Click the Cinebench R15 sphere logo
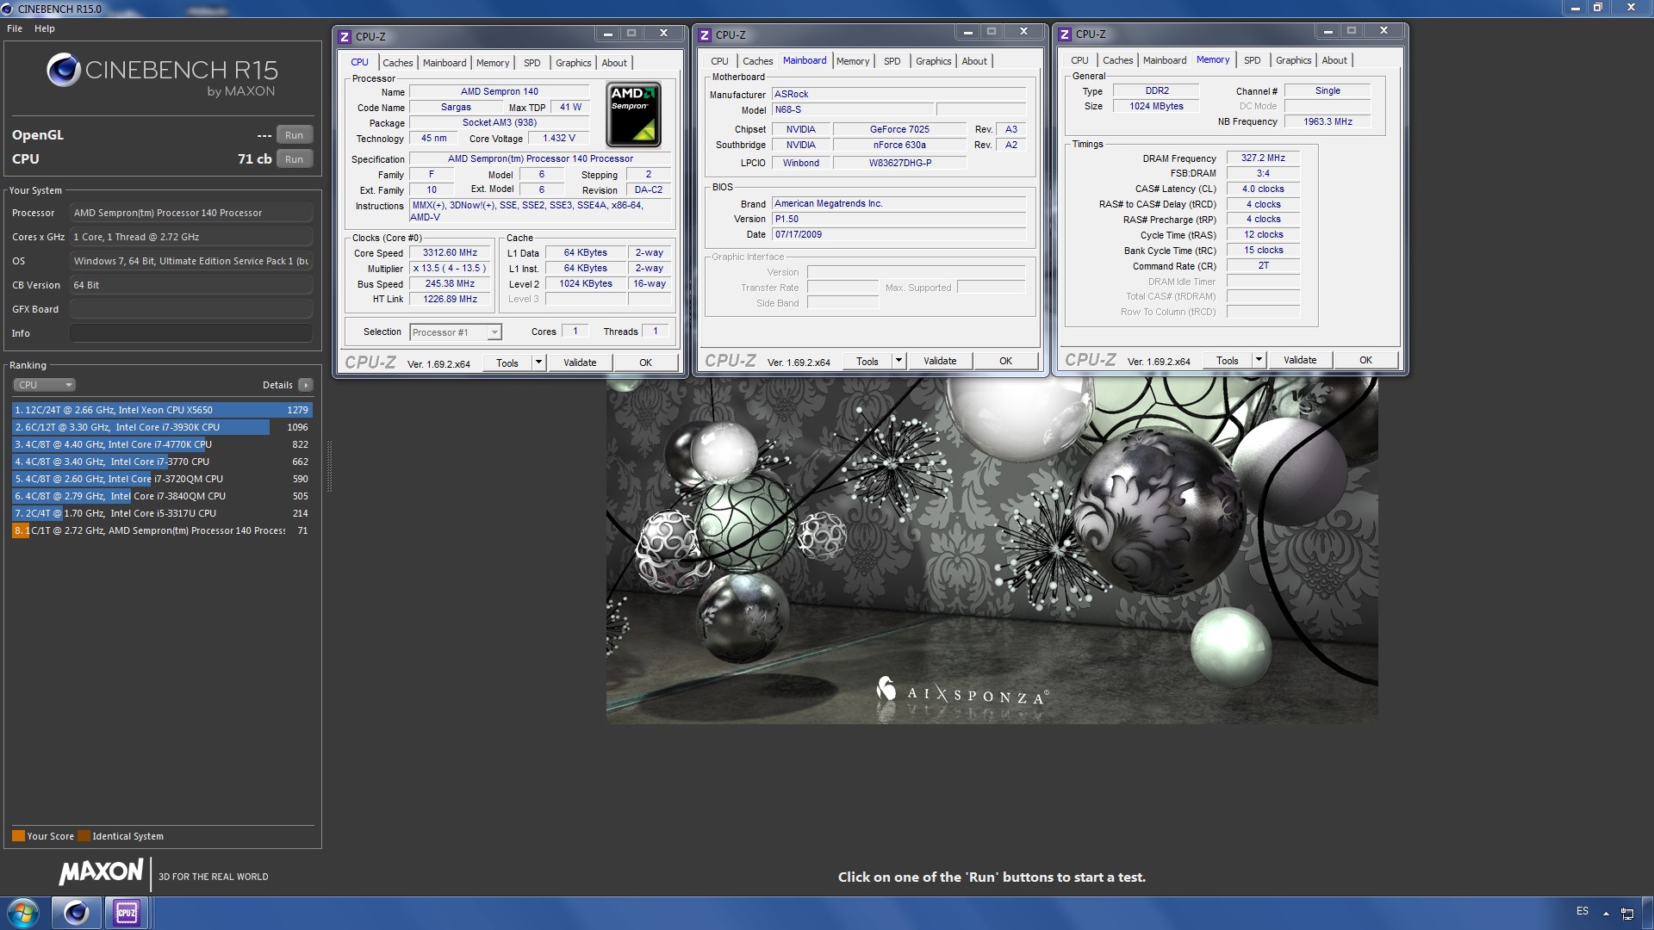The image size is (1654, 930). tap(64, 71)
